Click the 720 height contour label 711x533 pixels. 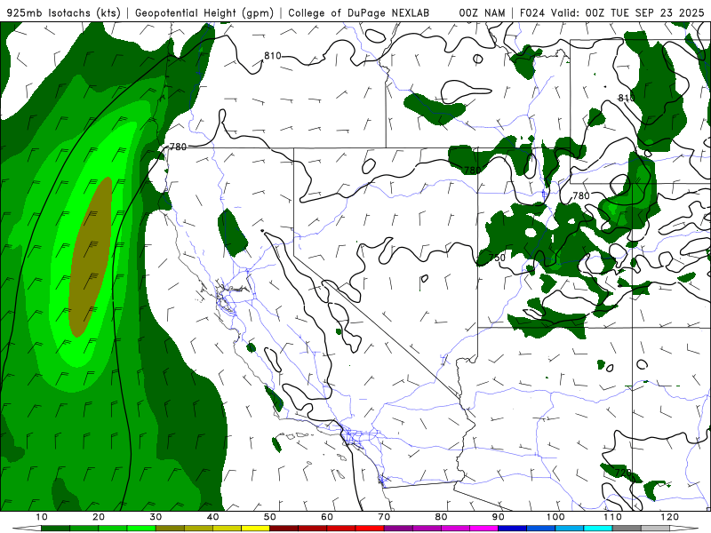tap(623, 473)
